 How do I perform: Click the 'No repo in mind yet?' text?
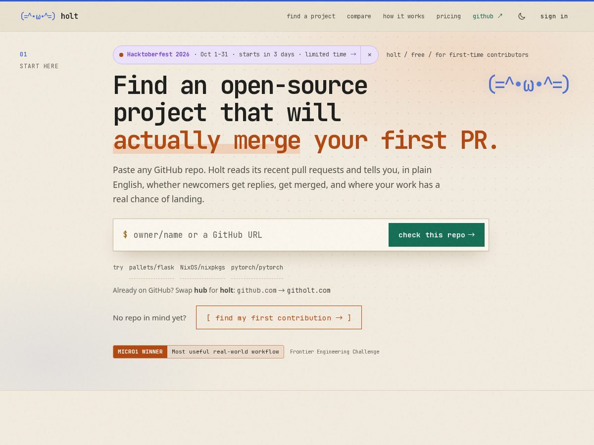coord(149,317)
